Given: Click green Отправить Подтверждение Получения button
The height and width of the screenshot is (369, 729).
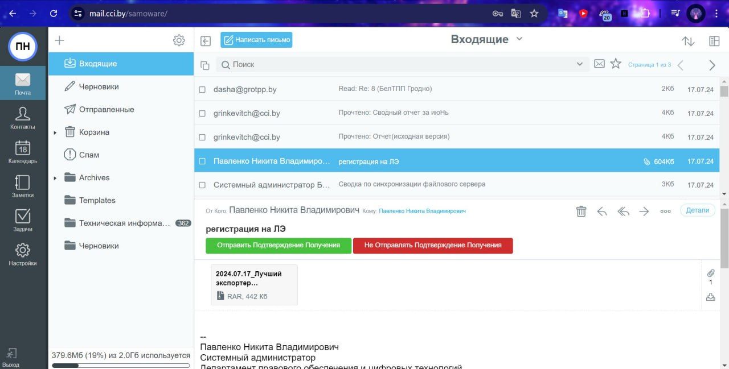Looking at the screenshot, I should tap(278, 246).
